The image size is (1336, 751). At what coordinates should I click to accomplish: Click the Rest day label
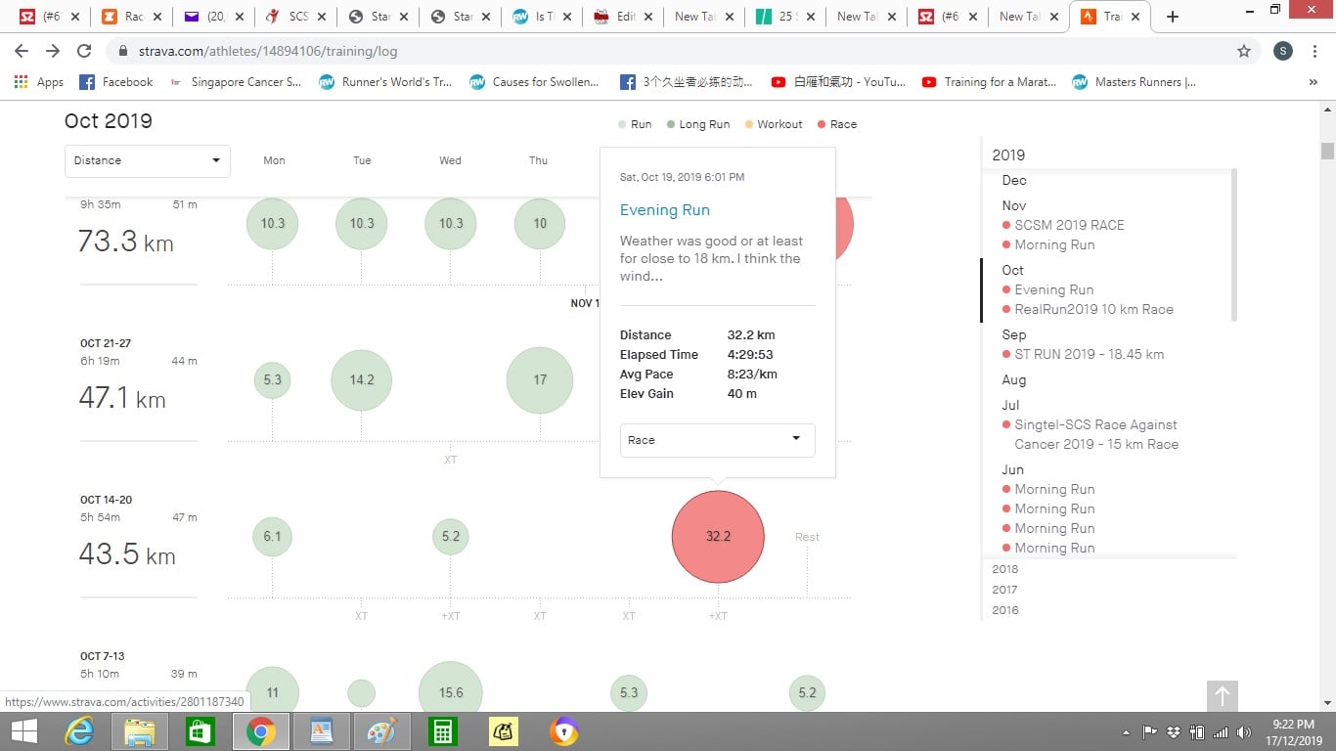(807, 537)
